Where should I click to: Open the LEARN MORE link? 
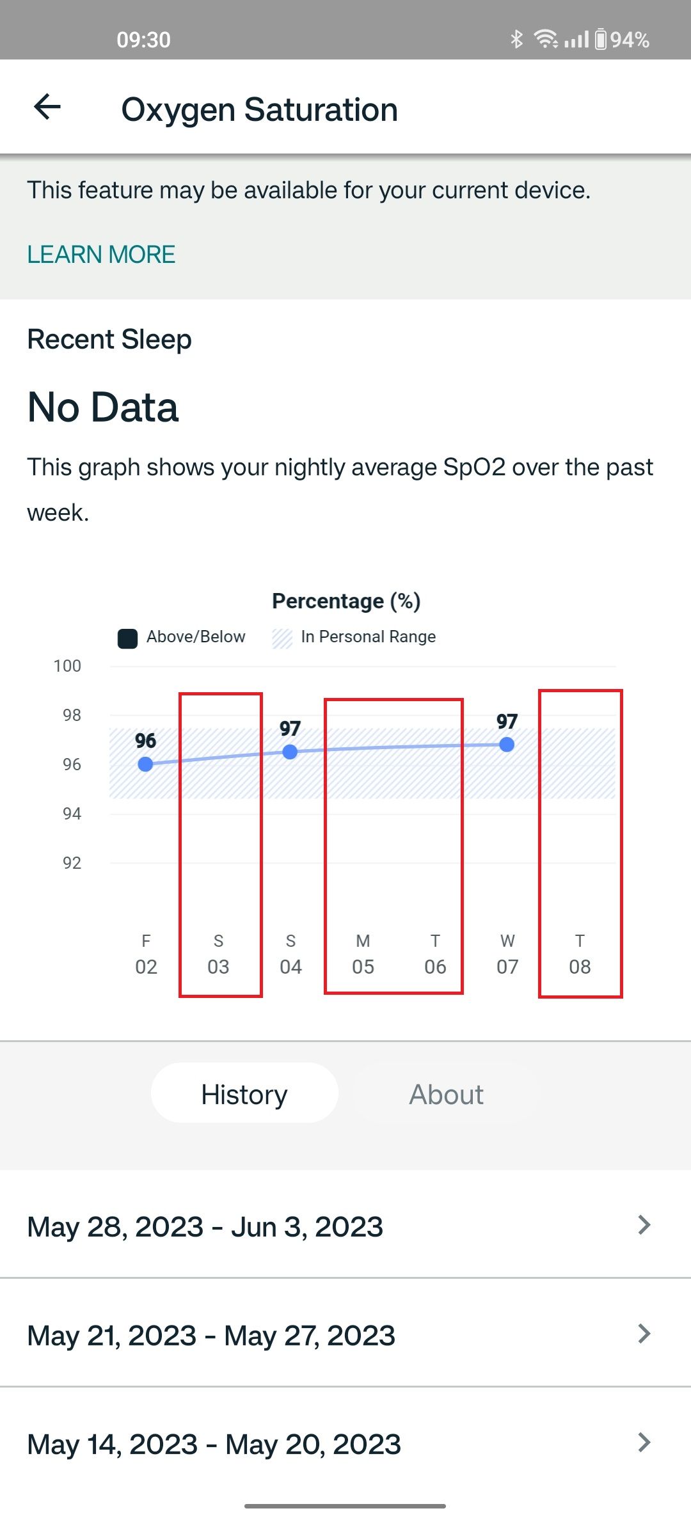point(101,255)
